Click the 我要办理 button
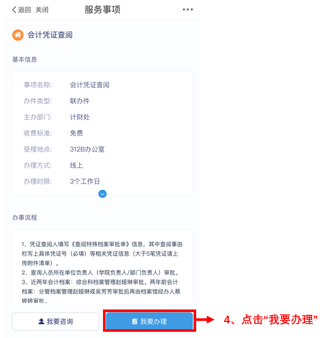The height and width of the screenshot is (338, 323). 150,321
